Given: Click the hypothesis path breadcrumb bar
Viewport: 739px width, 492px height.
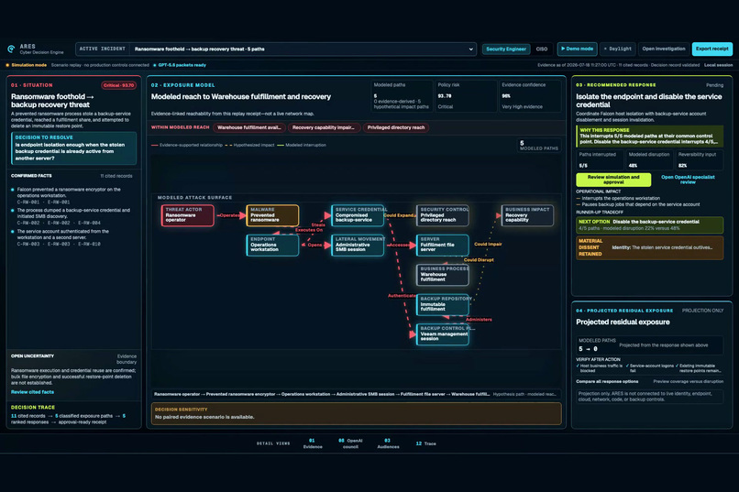Looking at the screenshot, I should click(356, 394).
